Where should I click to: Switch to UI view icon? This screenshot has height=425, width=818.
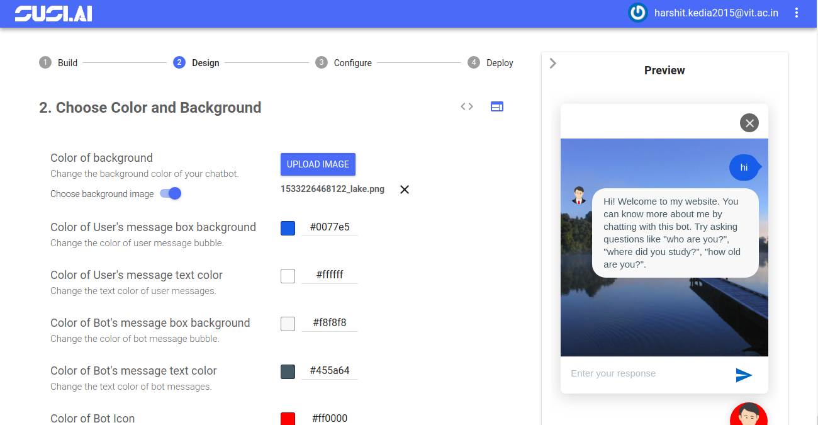(x=497, y=106)
